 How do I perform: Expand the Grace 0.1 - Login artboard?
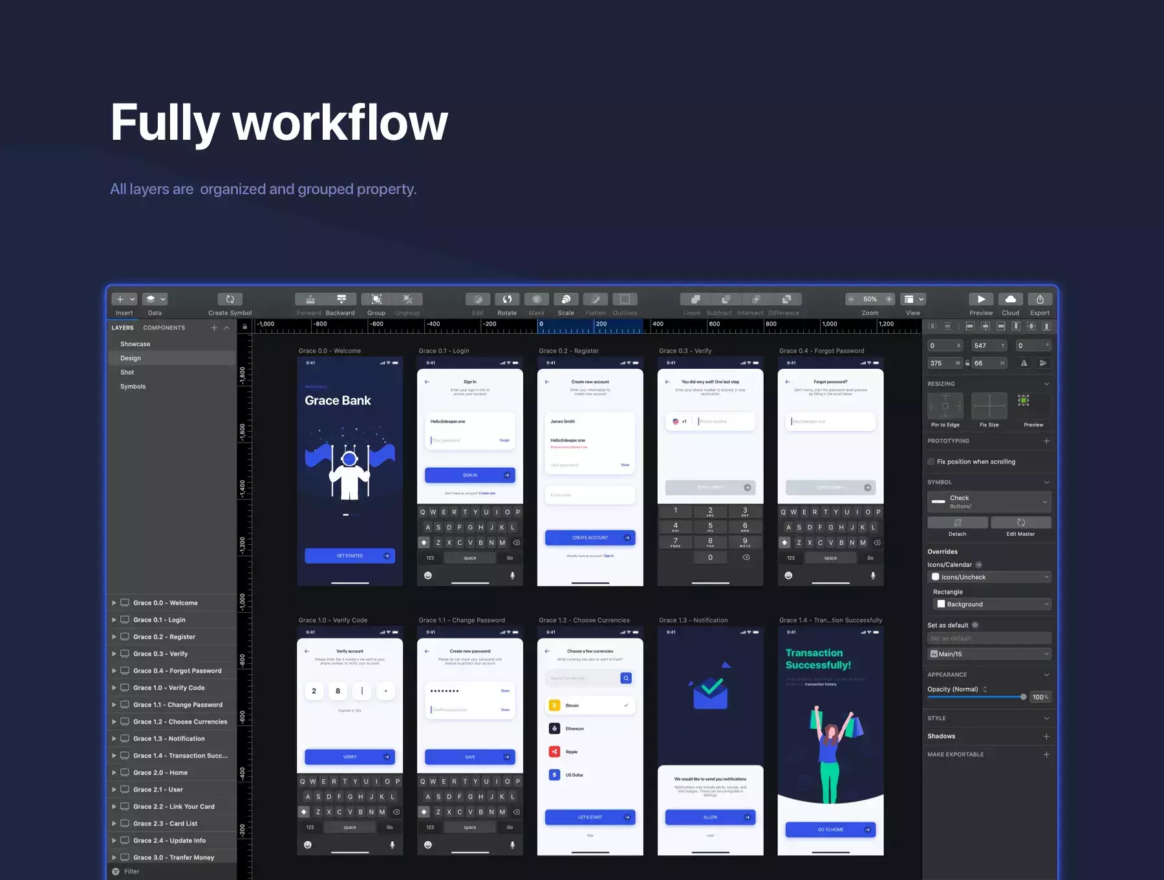coord(114,620)
